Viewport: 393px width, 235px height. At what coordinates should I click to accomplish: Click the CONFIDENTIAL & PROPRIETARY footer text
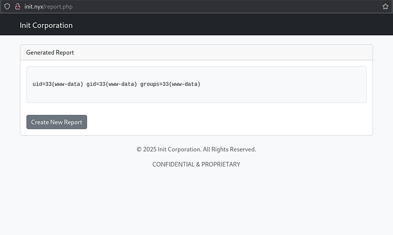(x=196, y=164)
